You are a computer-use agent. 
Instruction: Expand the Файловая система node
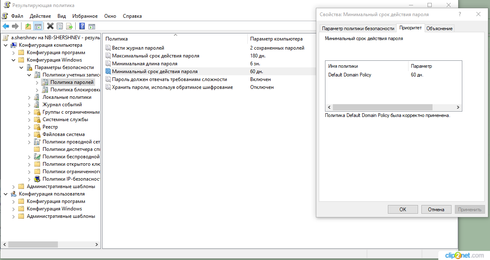pyautogui.click(x=29, y=135)
